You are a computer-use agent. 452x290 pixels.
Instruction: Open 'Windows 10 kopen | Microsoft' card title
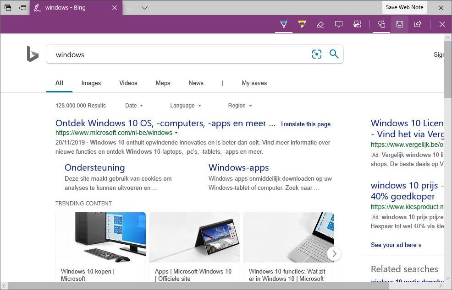click(88, 275)
